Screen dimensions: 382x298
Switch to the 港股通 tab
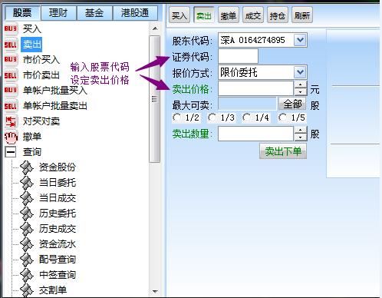pos(135,13)
